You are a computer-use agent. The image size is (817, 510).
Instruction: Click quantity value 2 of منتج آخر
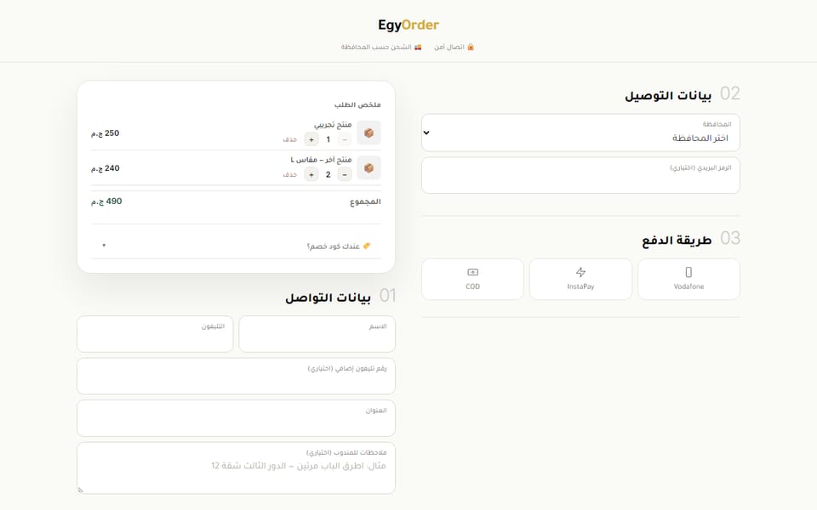pyautogui.click(x=328, y=175)
